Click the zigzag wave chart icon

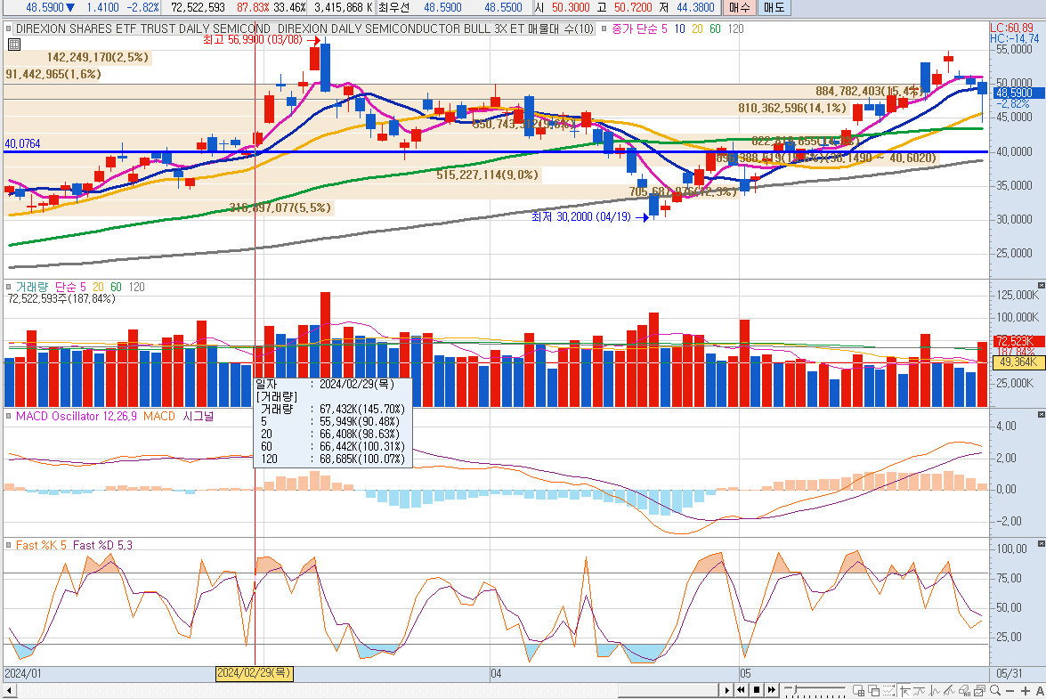935,690
